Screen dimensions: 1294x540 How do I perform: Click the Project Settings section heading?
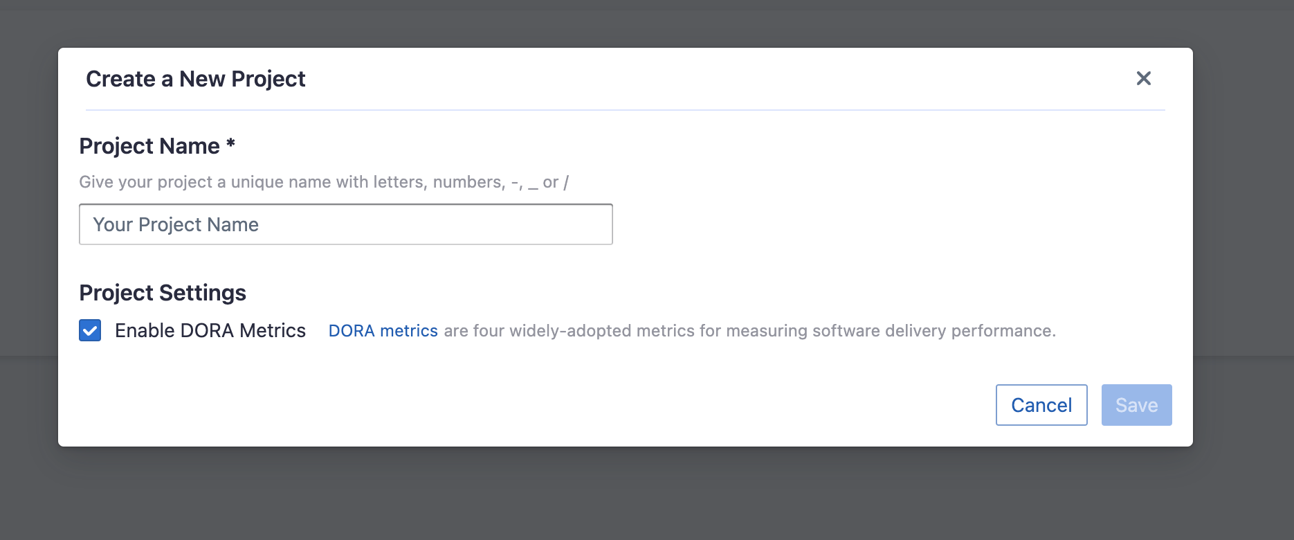pyautogui.click(x=163, y=293)
